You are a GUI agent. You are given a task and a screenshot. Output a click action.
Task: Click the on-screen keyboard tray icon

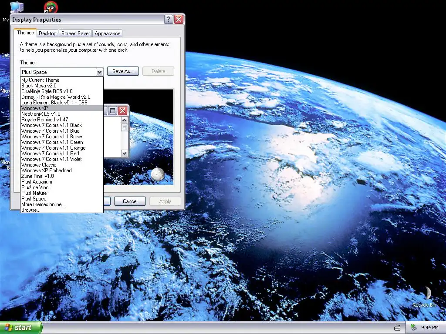click(397, 328)
